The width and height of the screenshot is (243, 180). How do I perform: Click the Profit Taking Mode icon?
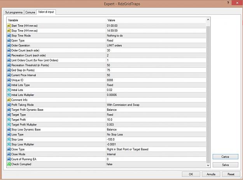pos(9,105)
